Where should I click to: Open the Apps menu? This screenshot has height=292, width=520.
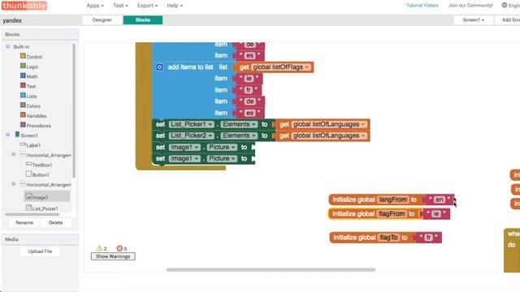(95, 6)
